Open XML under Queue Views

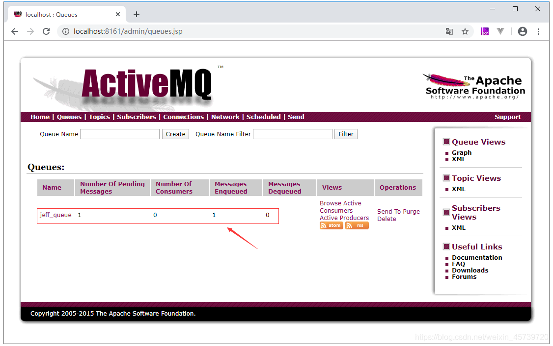[x=459, y=159]
